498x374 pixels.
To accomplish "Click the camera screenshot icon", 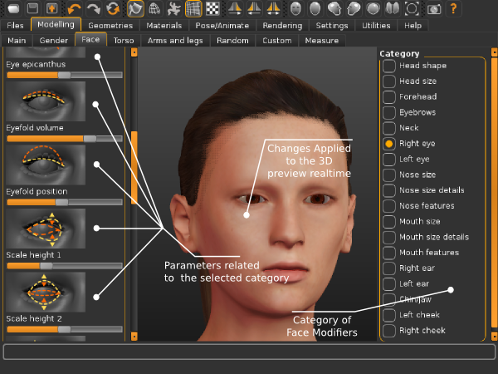I will pyautogui.click(x=433, y=9).
